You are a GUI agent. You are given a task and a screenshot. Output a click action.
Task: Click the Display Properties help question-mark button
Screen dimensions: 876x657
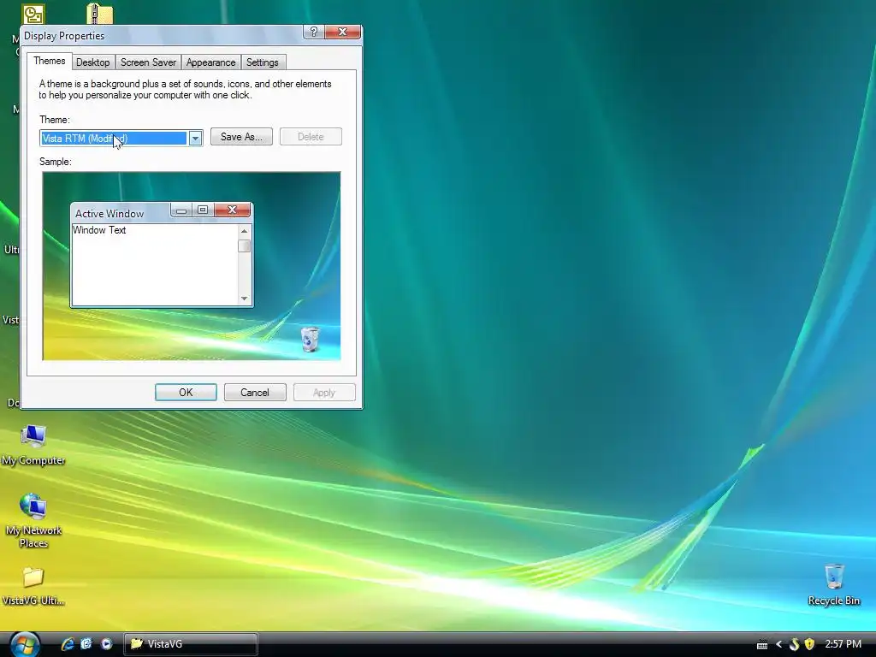pos(313,32)
